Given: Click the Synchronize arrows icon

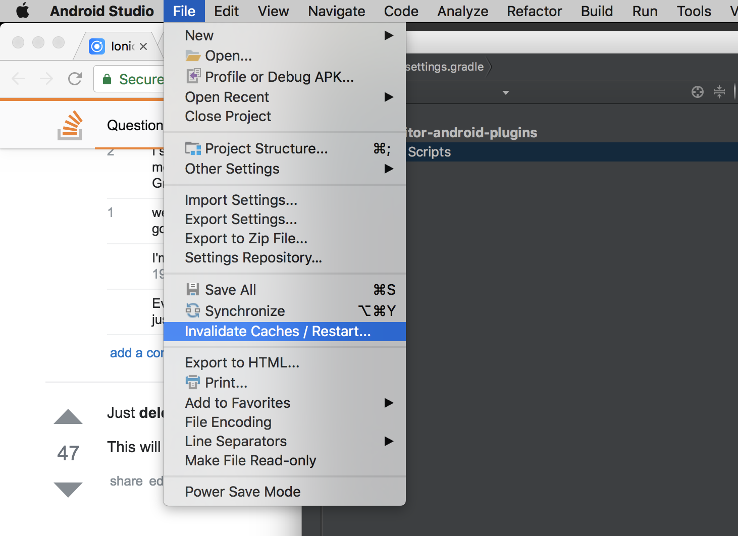Looking at the screenshot, I should 192,310.
